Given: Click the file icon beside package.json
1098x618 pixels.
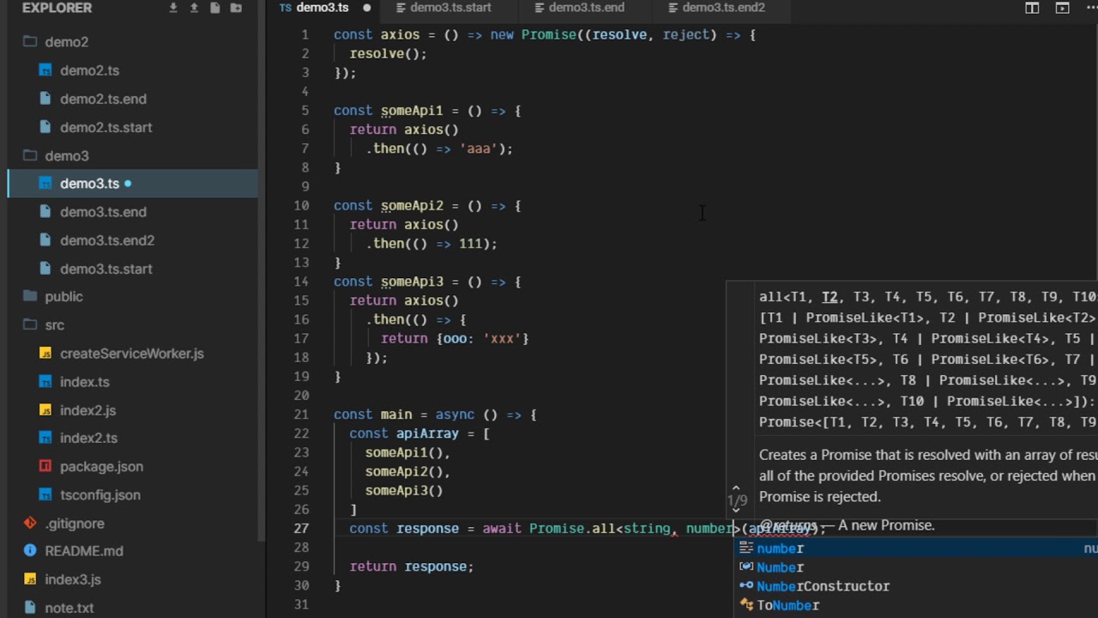Looking at the screenshot, I should (45, 467).
